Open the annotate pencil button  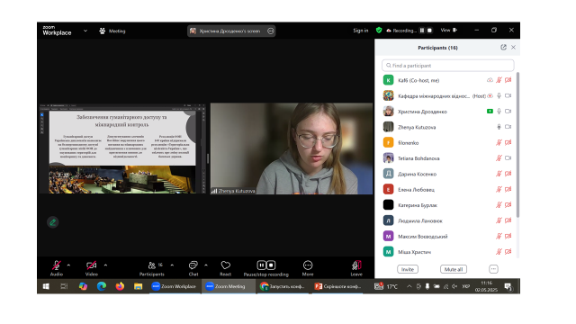53,222
